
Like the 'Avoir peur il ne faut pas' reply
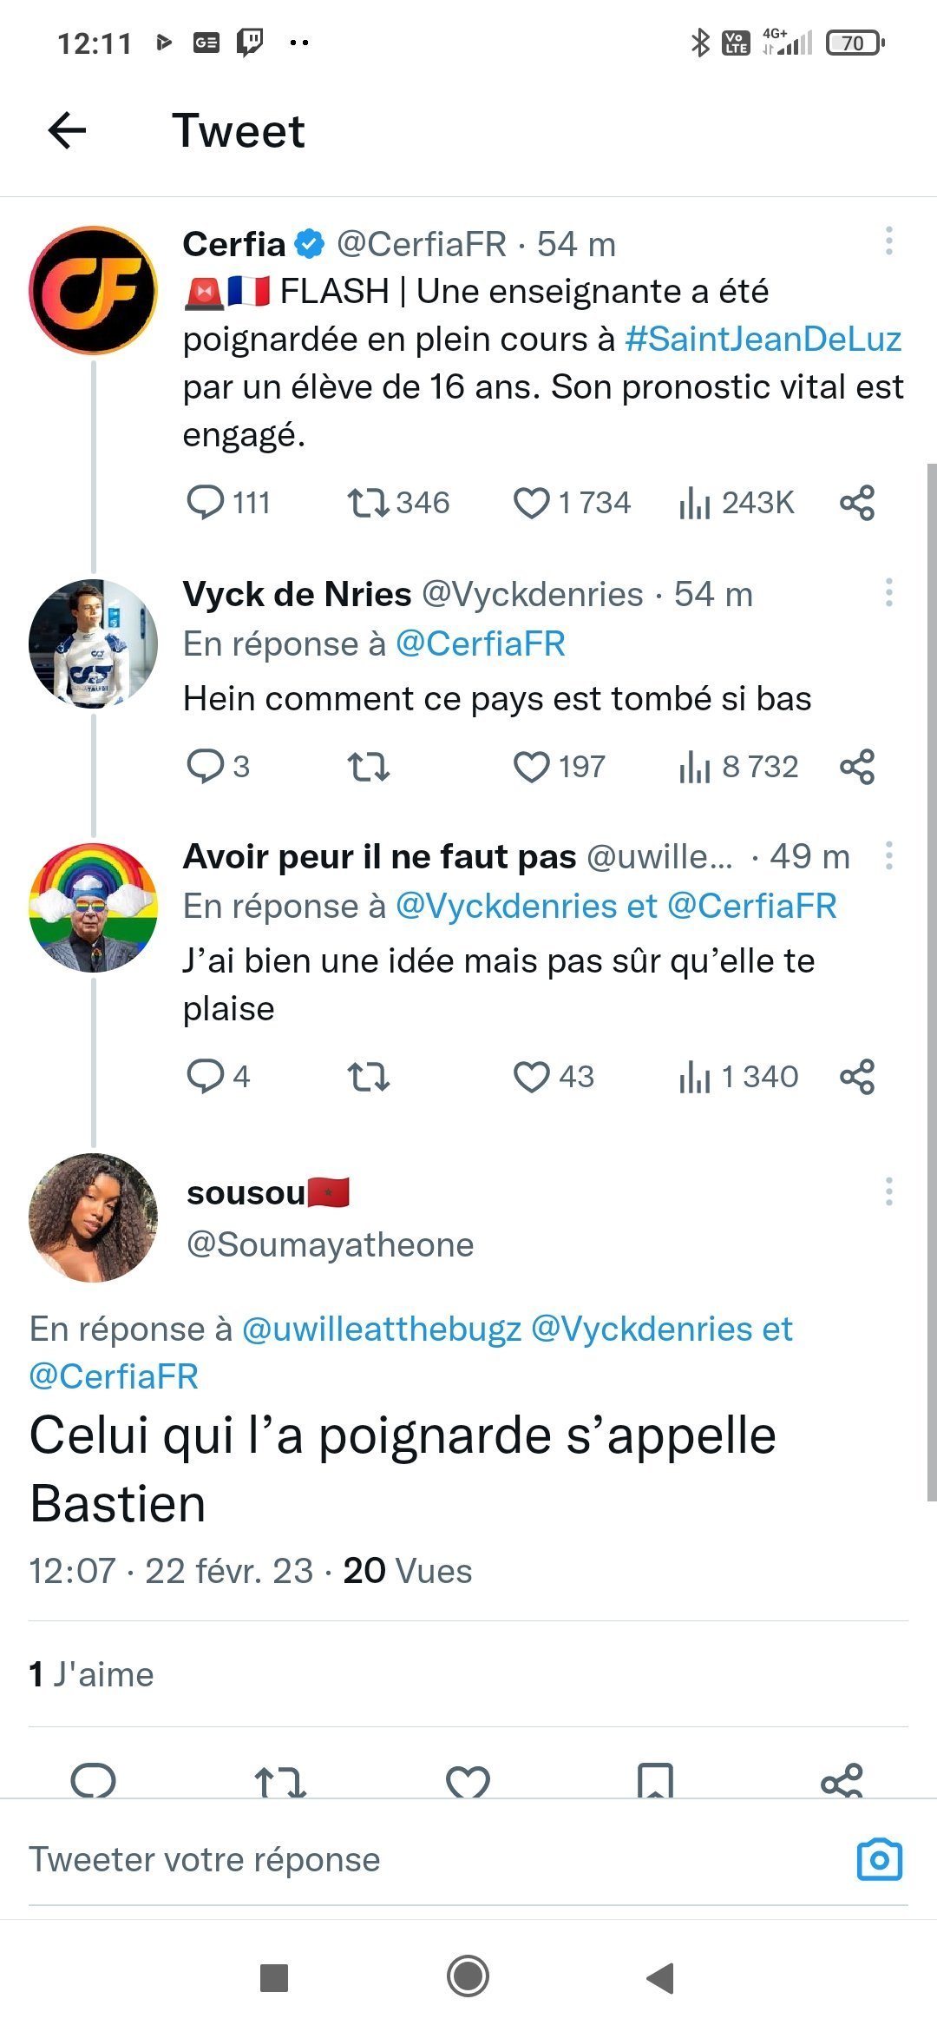click(531, 1077)
